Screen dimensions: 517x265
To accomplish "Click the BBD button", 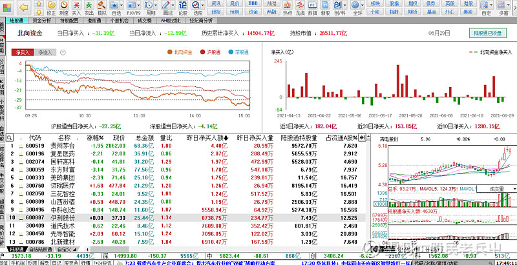I will pyautogui.click(x=253, y=4).
